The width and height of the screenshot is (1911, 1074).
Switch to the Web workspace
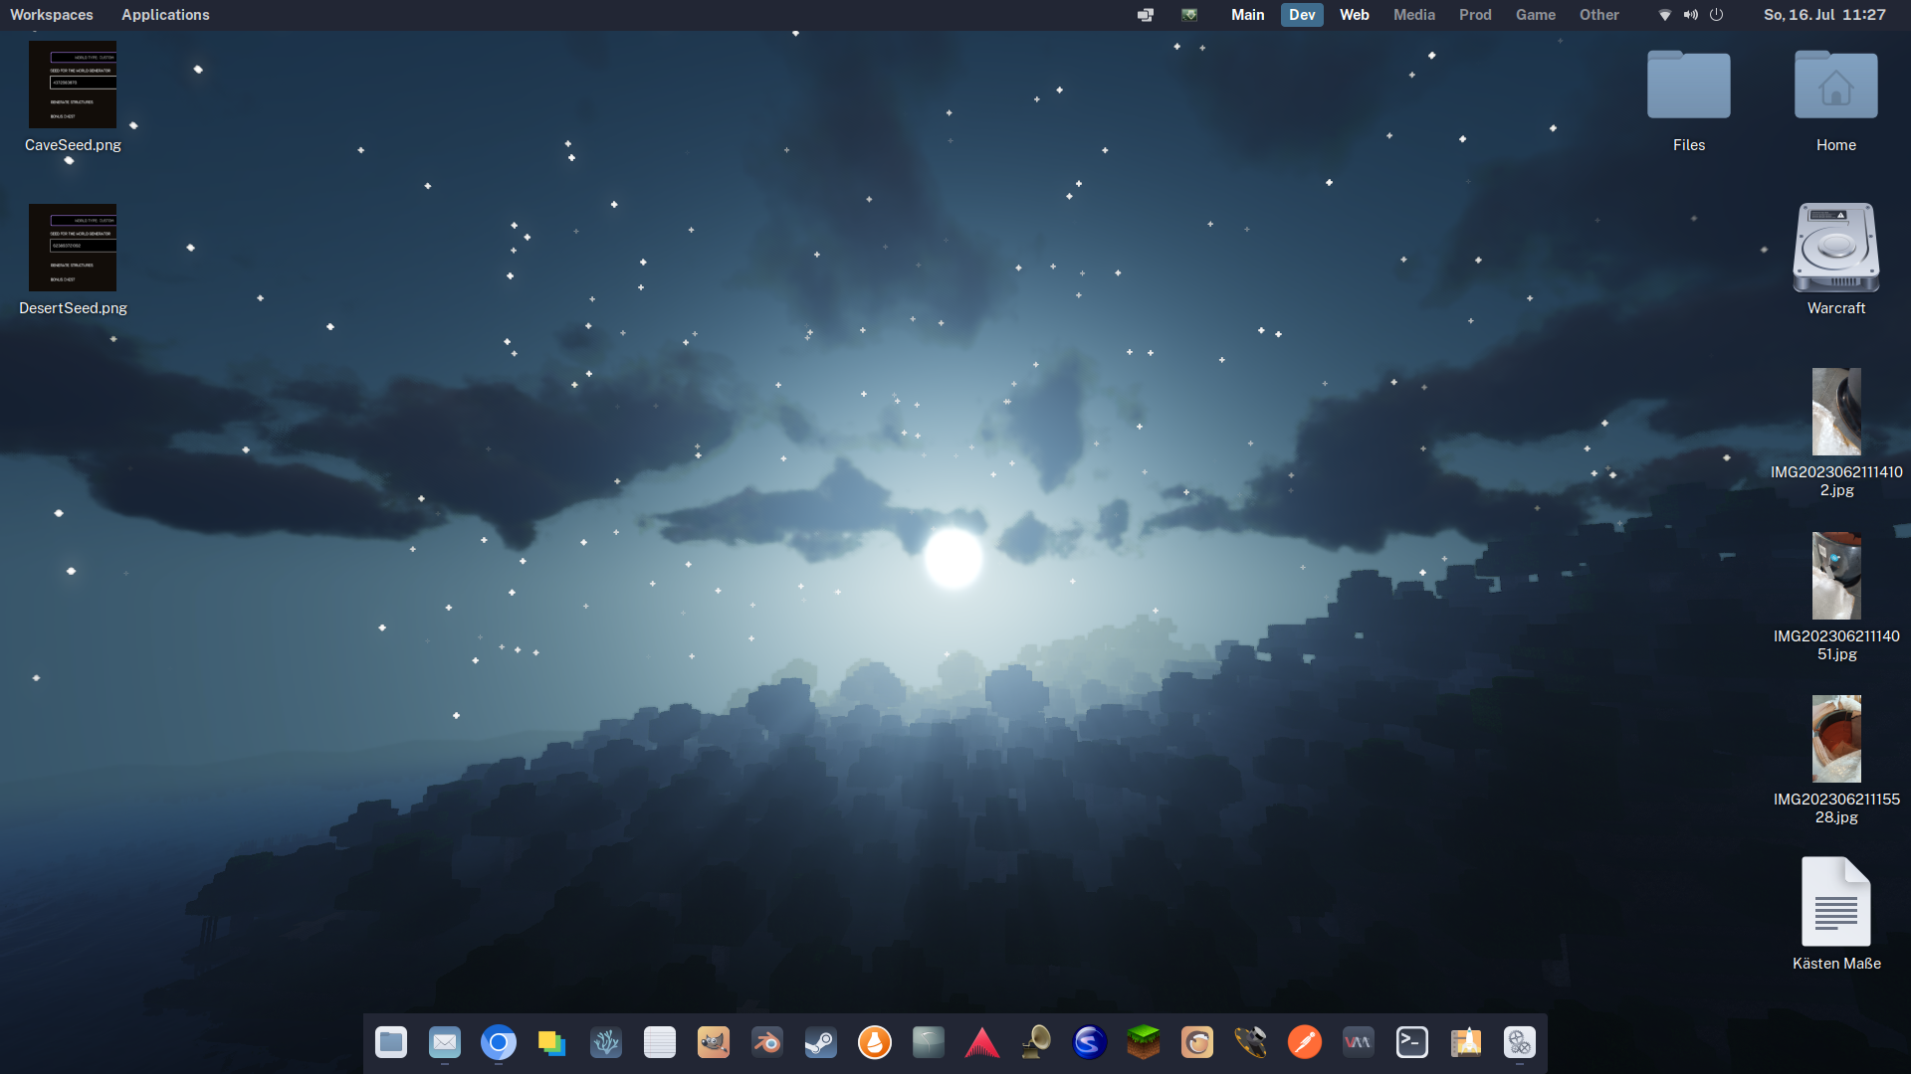coord(1354,15)
